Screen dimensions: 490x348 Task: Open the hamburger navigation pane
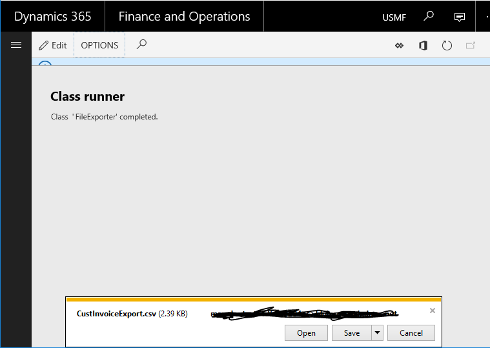16,45
